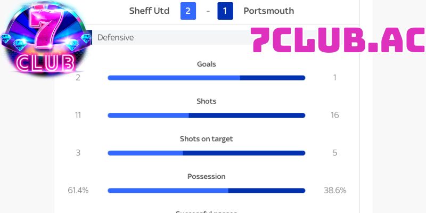The height and width of the screenshot is (213, 426).
Task: Click the 38.6% possession value
Action: click(x=335, y=190)
